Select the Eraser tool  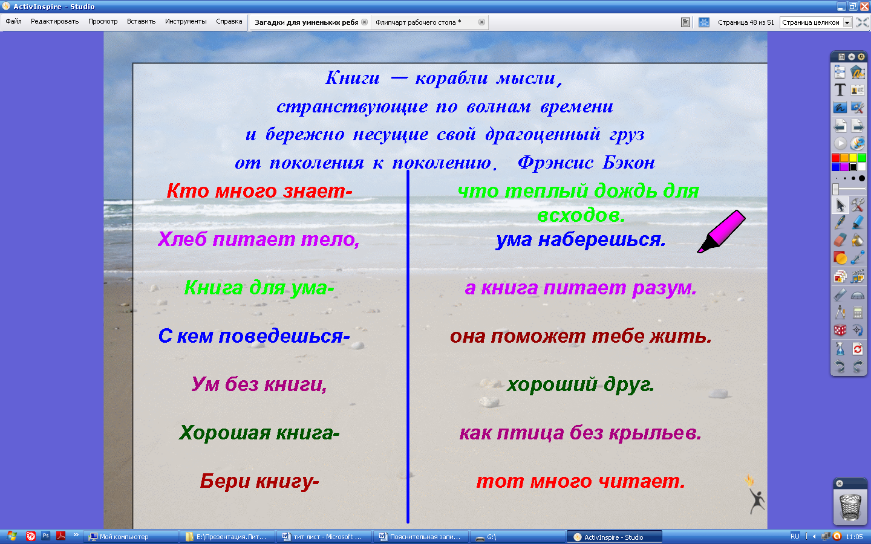pos(840,240)
